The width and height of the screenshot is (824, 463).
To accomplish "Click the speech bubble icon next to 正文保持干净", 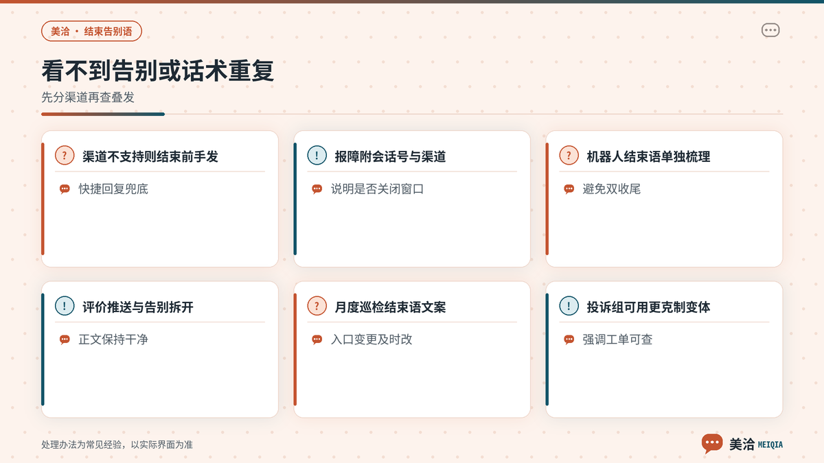I will pos(65,340).
